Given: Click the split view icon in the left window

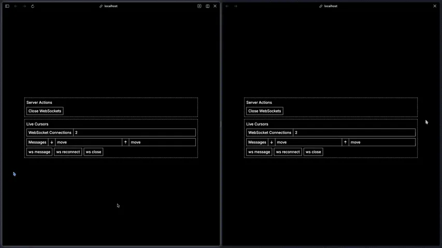Looking at the screenshot, I should 208,6.
